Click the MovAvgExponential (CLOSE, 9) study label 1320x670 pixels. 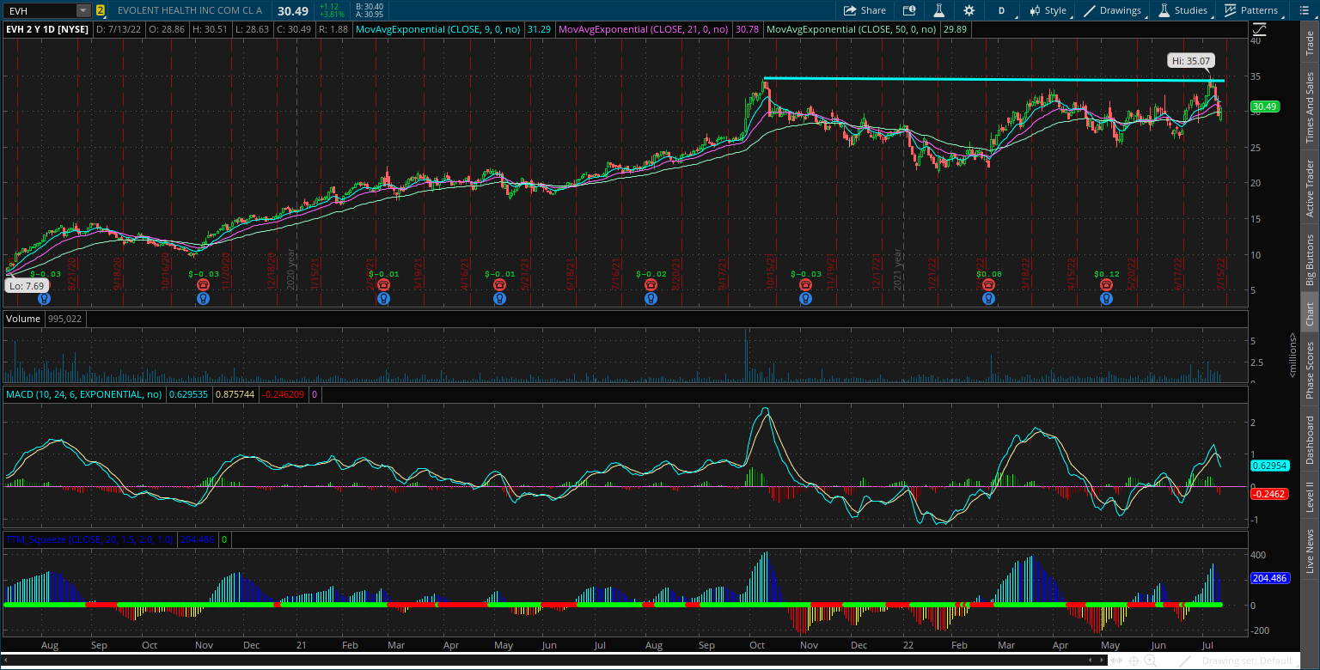(x=438, y=29)
